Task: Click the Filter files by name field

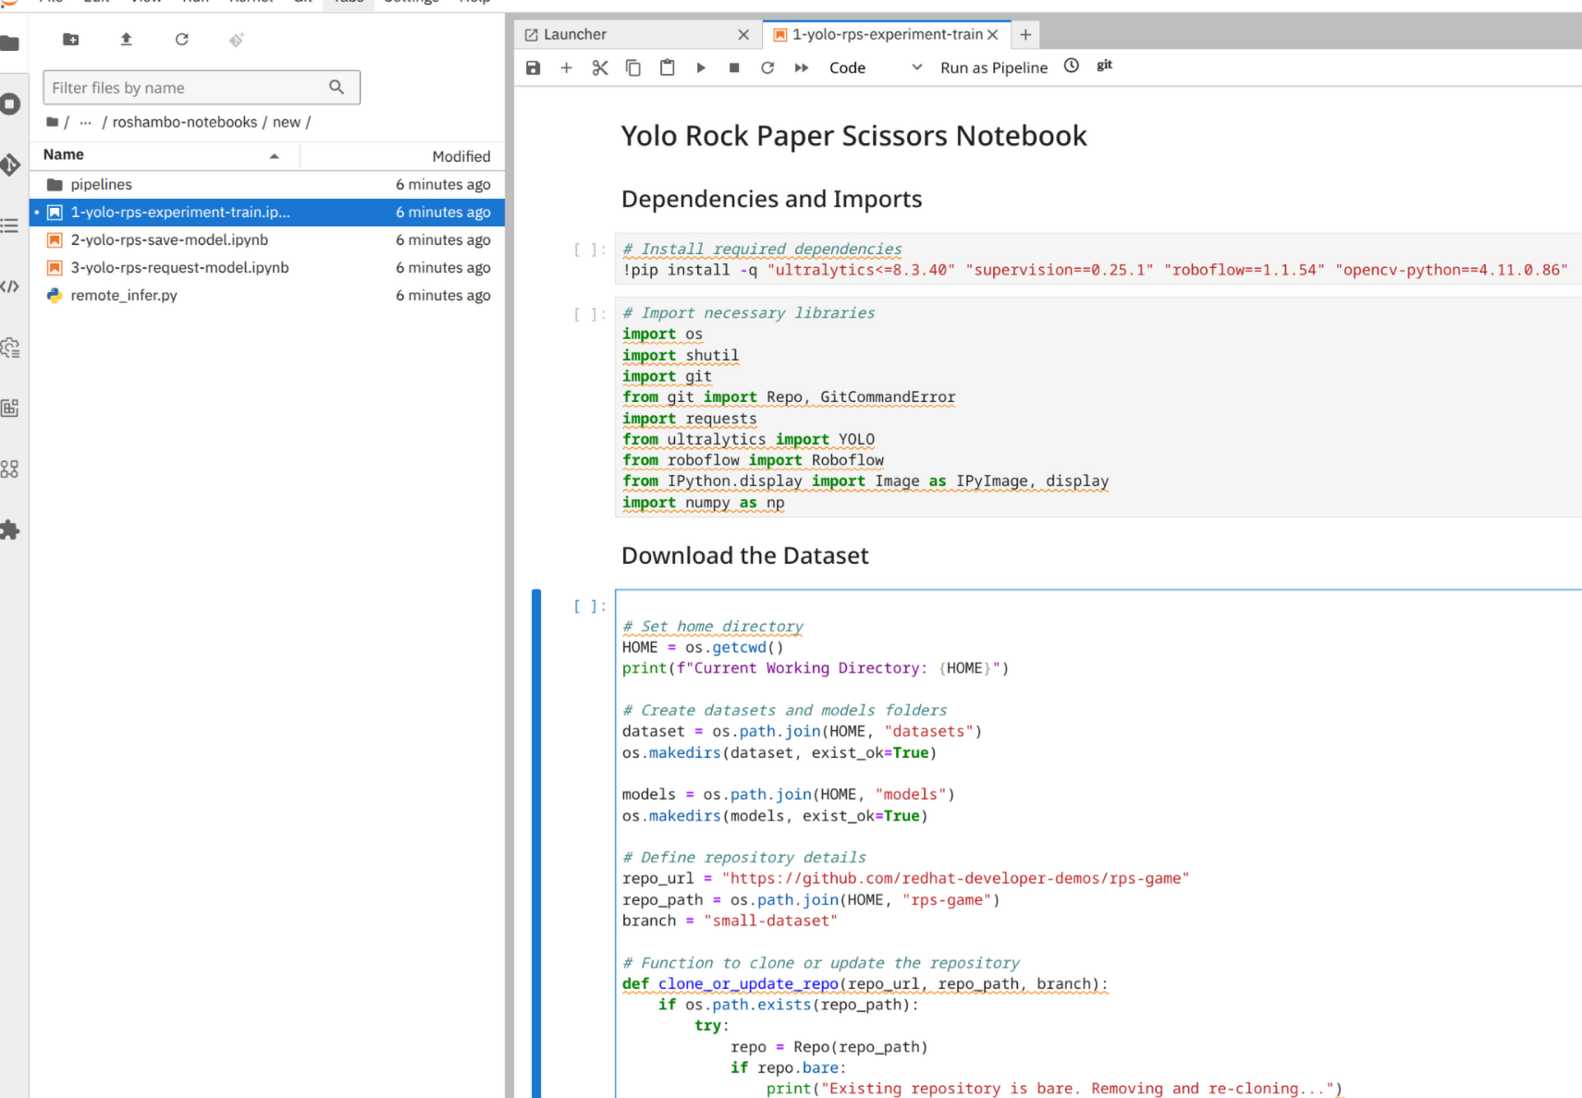Action: (202, 87)
